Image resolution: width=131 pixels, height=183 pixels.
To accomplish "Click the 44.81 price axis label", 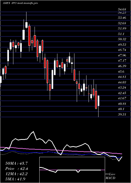I will coord(122,77).
